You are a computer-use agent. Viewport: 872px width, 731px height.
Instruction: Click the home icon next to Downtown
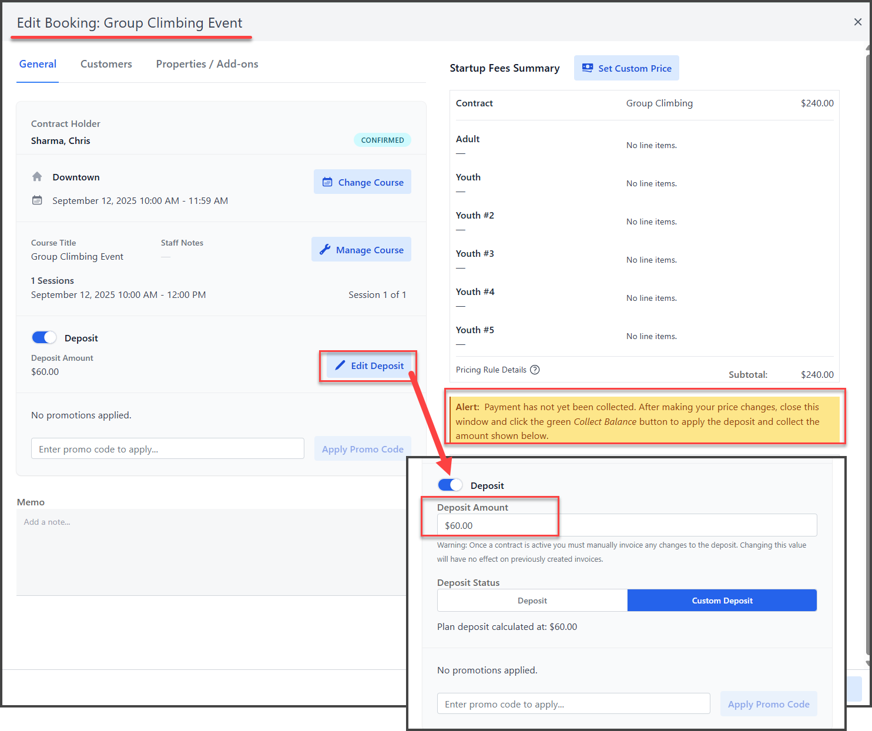(37, 177)
